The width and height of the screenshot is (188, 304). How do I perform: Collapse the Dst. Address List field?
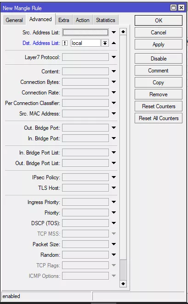[114, 43]
